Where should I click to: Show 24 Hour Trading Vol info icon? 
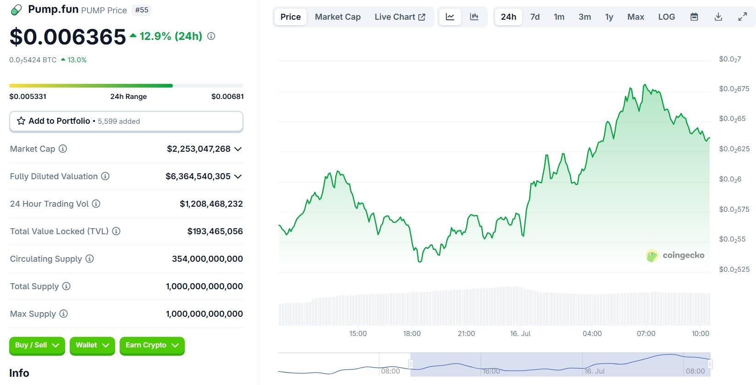tap(96, 203)
